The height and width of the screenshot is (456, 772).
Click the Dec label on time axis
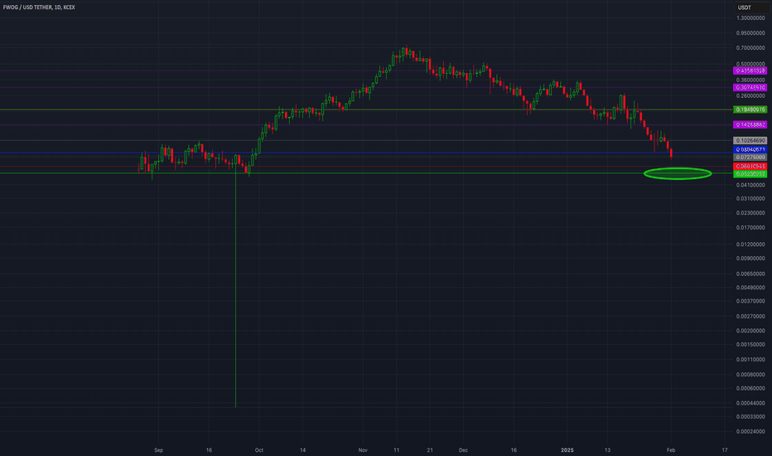pos(463,450)
